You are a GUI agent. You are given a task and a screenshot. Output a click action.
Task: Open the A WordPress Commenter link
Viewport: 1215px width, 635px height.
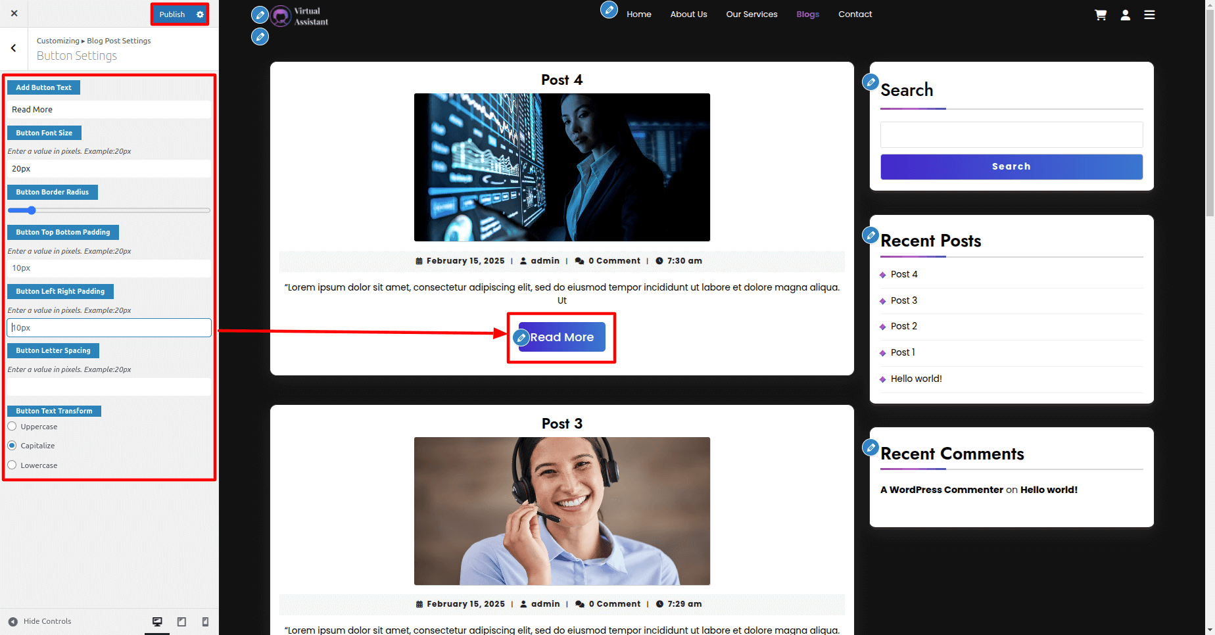coord(941,490)
